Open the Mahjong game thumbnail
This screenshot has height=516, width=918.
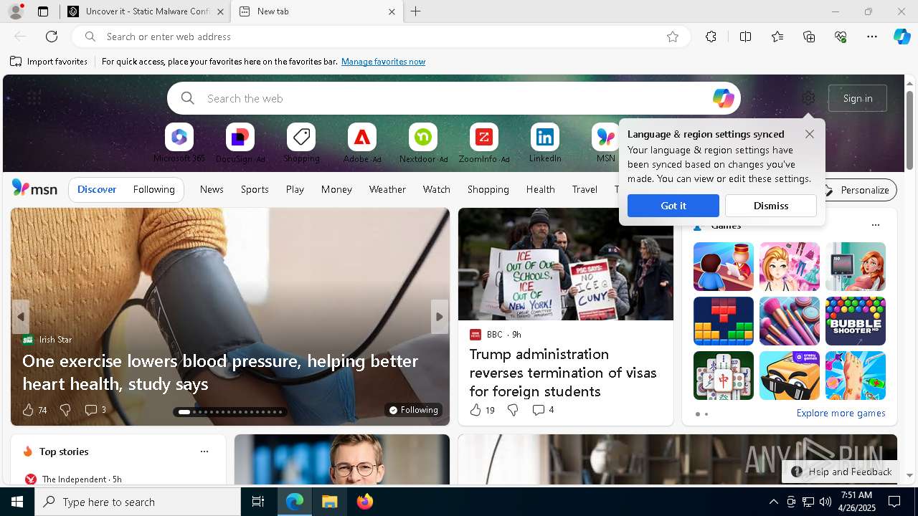724,376
